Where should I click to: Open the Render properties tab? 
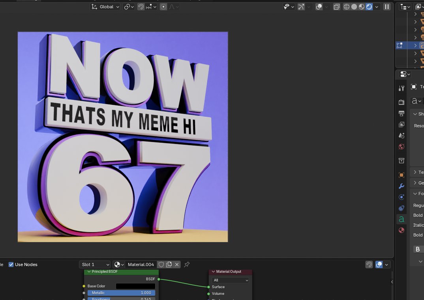(401, 102)
